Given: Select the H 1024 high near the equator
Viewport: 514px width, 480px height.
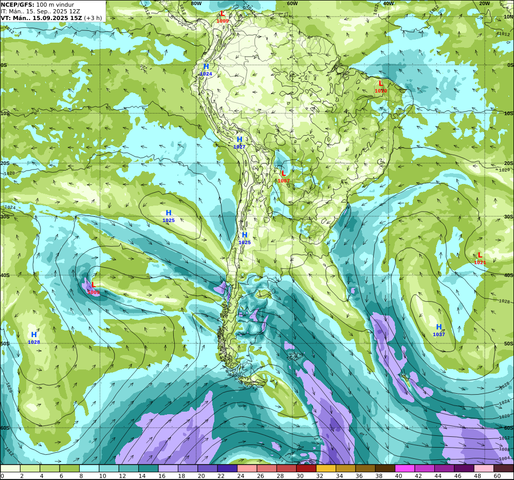Looking at the screenshot, I should (206, 70).
